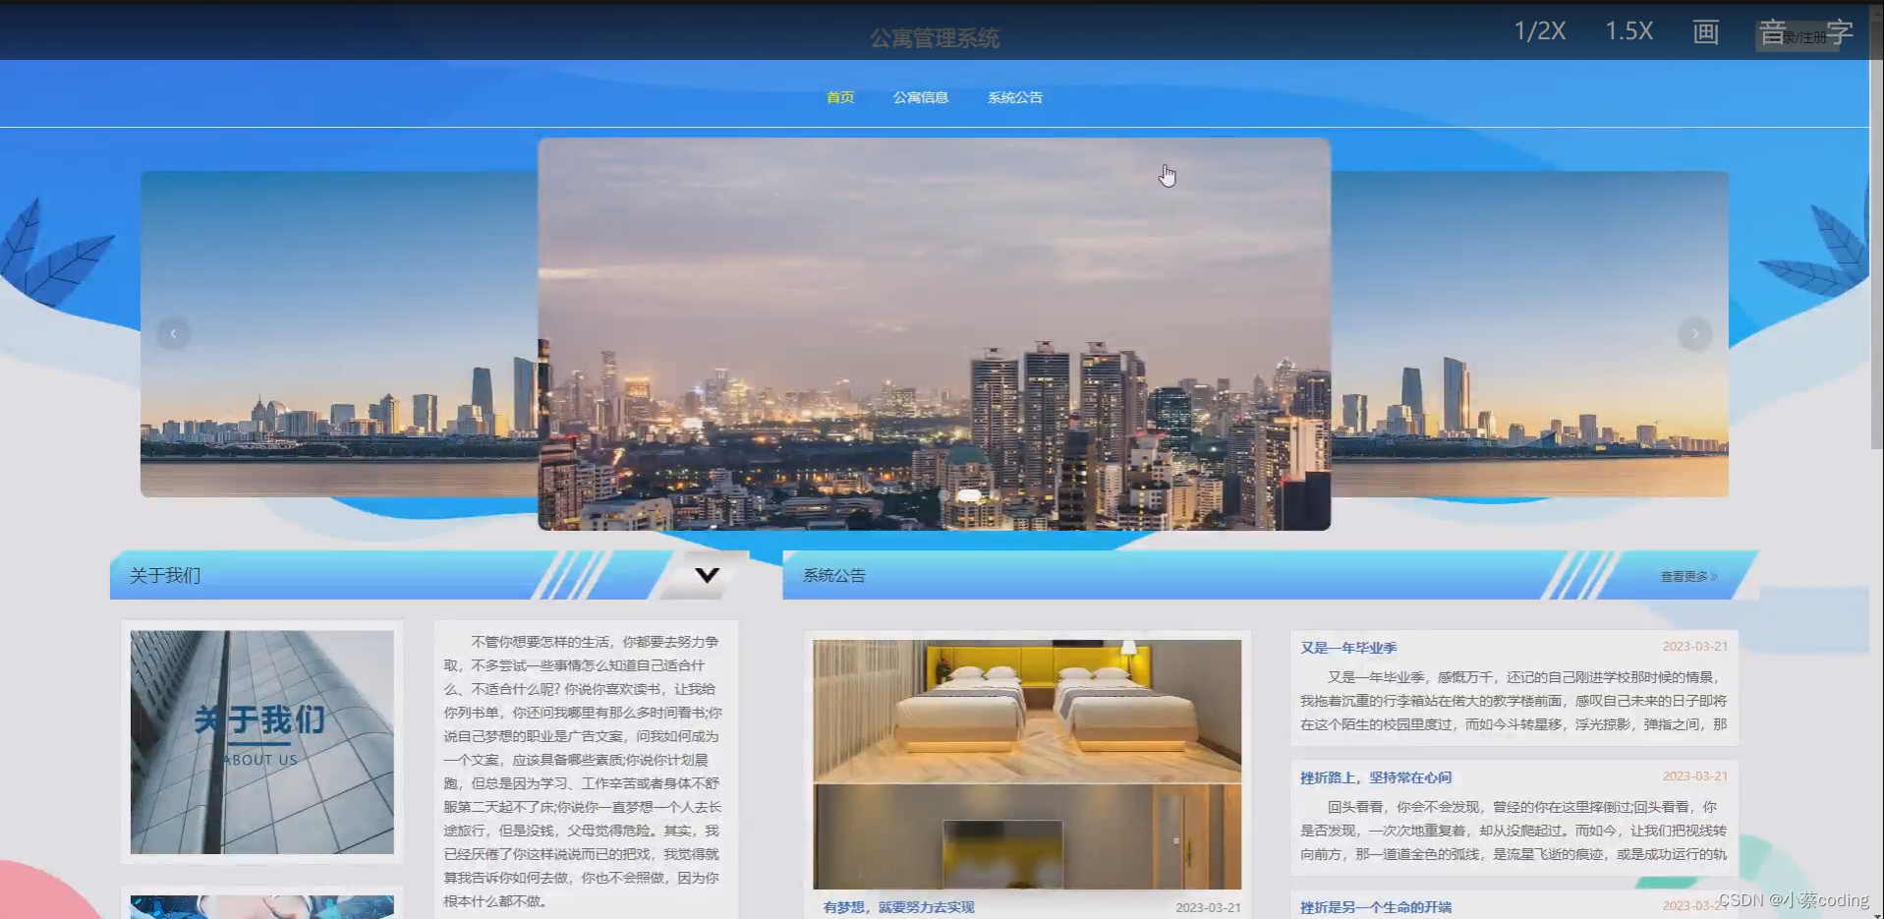Open announcement 挫折是另一个生命的开端
The image size is (1884, 919).
click(x=1376, y=907)
